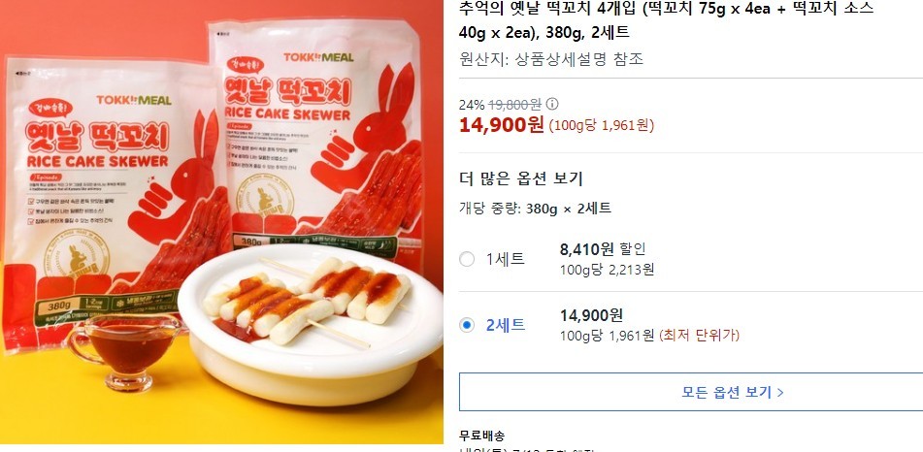Select the 2세트 radio button
Viewport: 923px width, 452px height.
tap(467, 325)
